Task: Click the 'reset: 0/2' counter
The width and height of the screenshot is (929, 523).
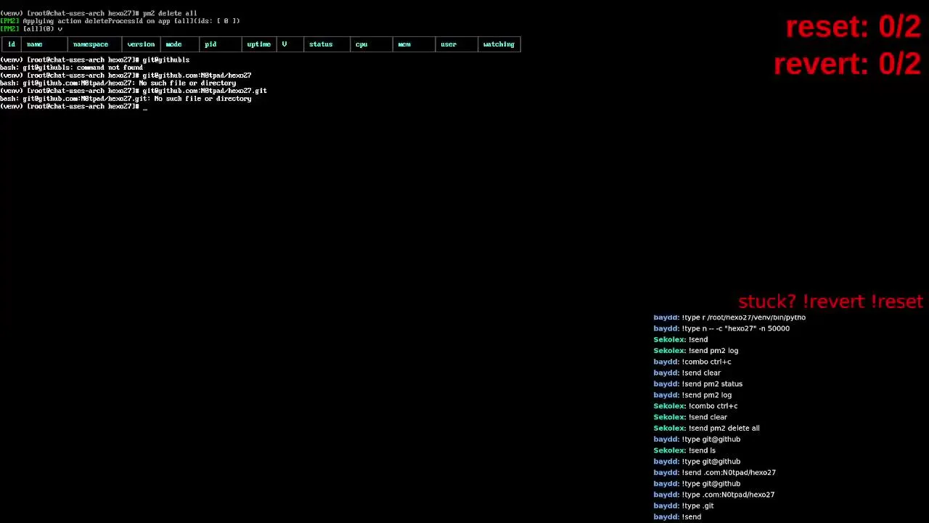Action: point(853,27)
